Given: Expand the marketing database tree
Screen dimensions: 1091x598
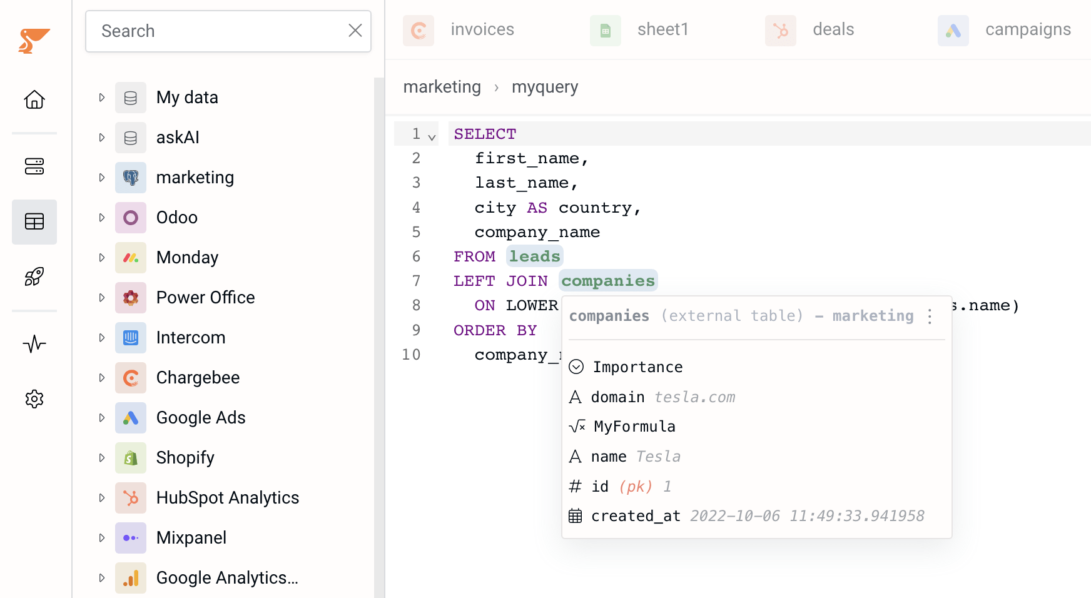Looking at the screenshot, I should coord(101,177).
